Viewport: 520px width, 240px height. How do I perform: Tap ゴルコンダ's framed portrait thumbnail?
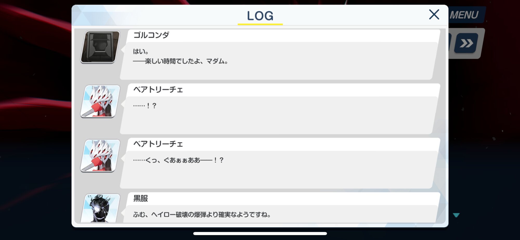click(100, 47)
